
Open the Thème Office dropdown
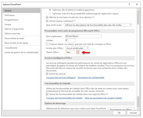tap(78, 52)
